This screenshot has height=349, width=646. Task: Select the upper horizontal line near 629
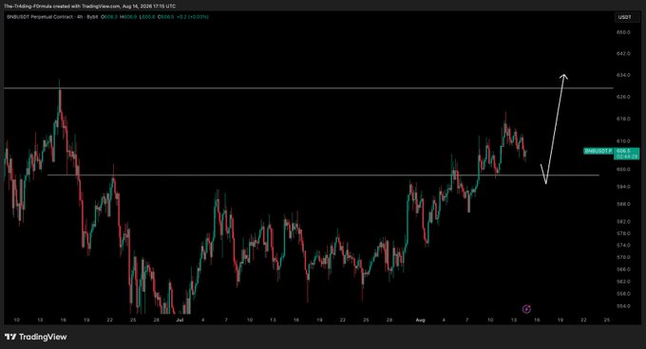click(308, 88)
